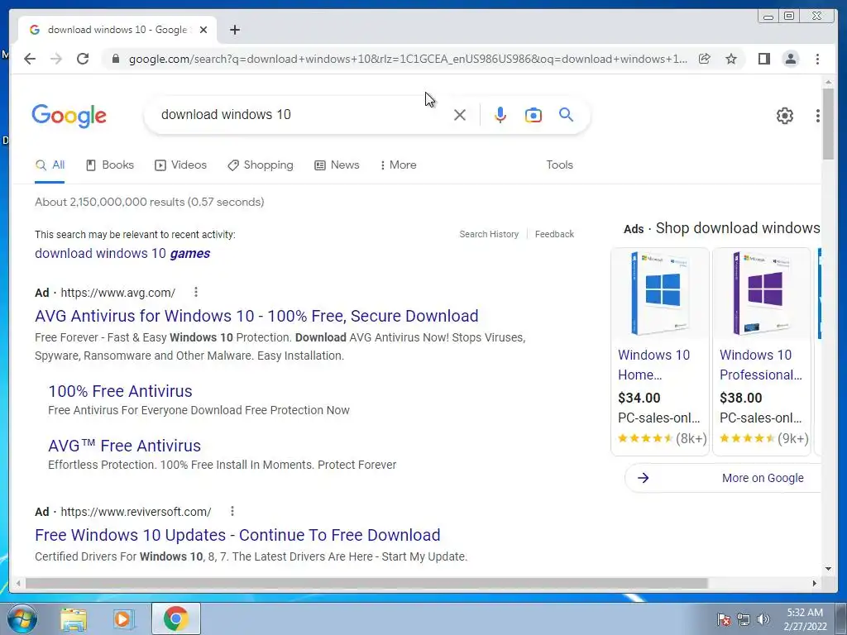This screenshot has height=635, width=847.
Task: Open Windows 10 Home product thumbnail
Action: [x=659, y=294]
